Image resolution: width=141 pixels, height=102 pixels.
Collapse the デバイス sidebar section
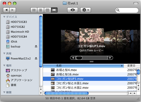(x=4, y=17)
